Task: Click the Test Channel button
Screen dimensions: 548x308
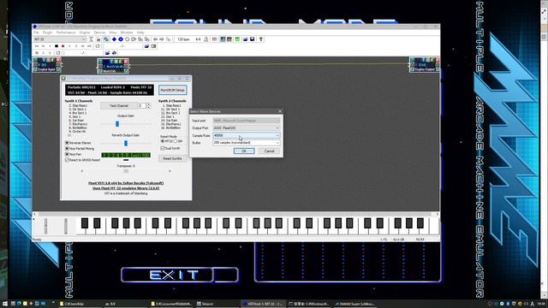Action: pyautogui.click(x=119, y=105)
